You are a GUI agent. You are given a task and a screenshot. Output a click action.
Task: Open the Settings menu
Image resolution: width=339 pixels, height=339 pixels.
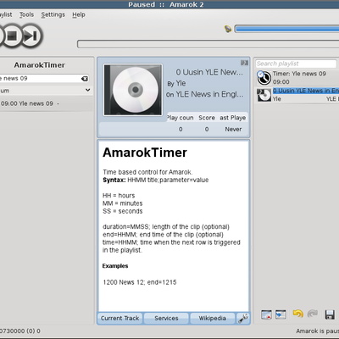point(53,14)
